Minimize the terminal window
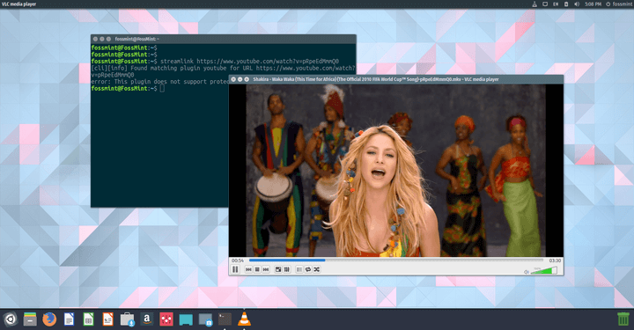The width and height of the screenshot is (634, 330). pos(102,39)
